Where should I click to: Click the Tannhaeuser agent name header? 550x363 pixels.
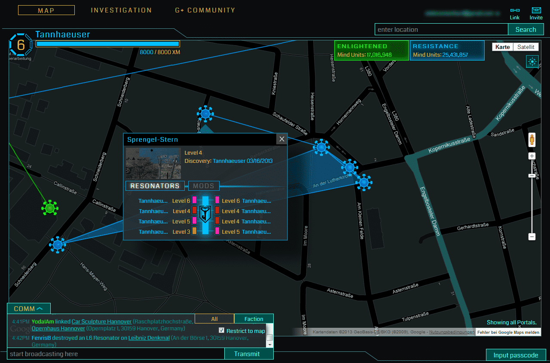coord(63,34)
